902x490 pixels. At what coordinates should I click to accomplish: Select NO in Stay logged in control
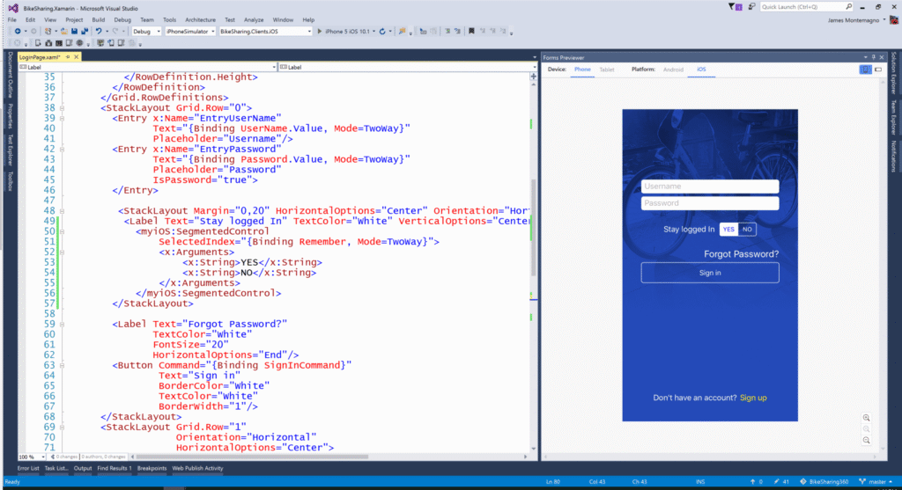747,230
